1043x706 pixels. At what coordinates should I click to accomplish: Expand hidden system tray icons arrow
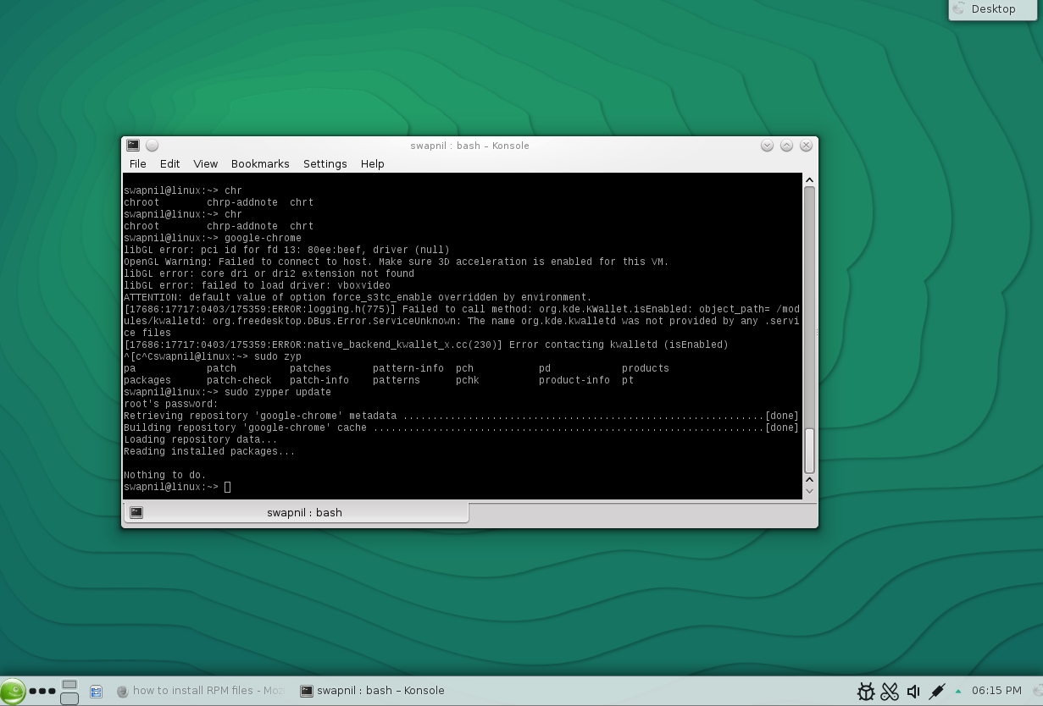pos(958,691)
